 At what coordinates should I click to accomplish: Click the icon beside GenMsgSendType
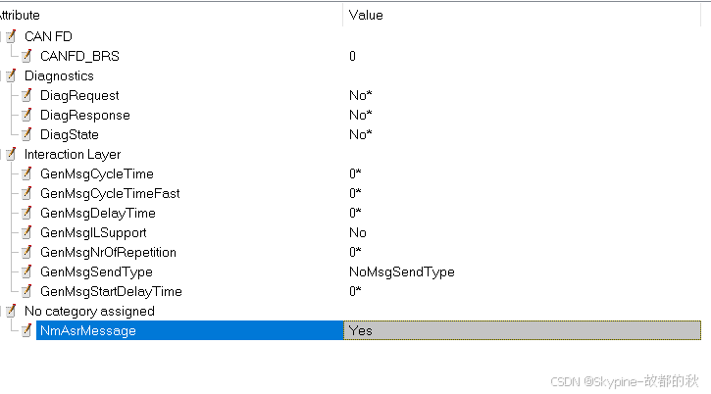[26, 271]
